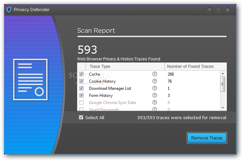The image size is (243, 161).
Task: Select the Cookie History row label
Action: click(102, 81)
